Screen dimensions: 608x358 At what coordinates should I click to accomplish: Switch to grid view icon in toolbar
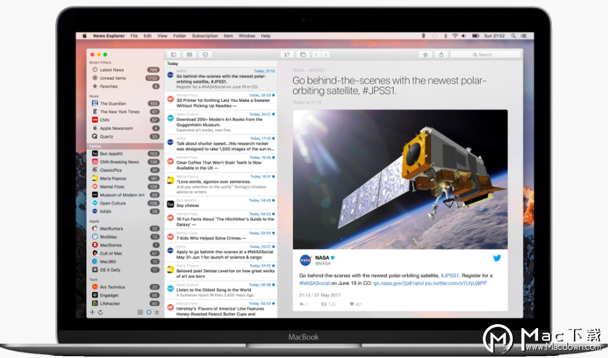[189, 55]
